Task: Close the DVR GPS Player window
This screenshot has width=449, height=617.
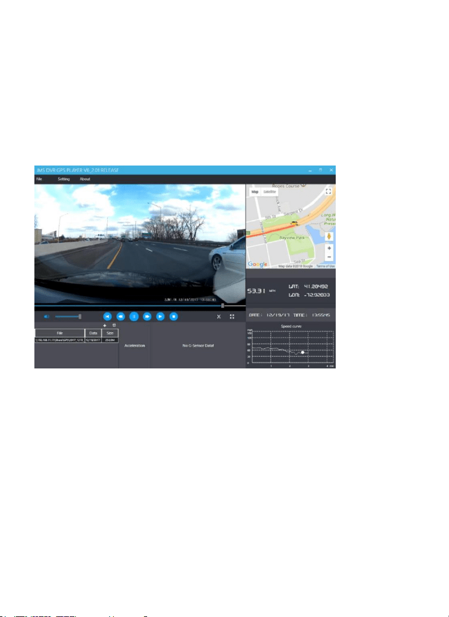Action: click(x=332, y=170)
